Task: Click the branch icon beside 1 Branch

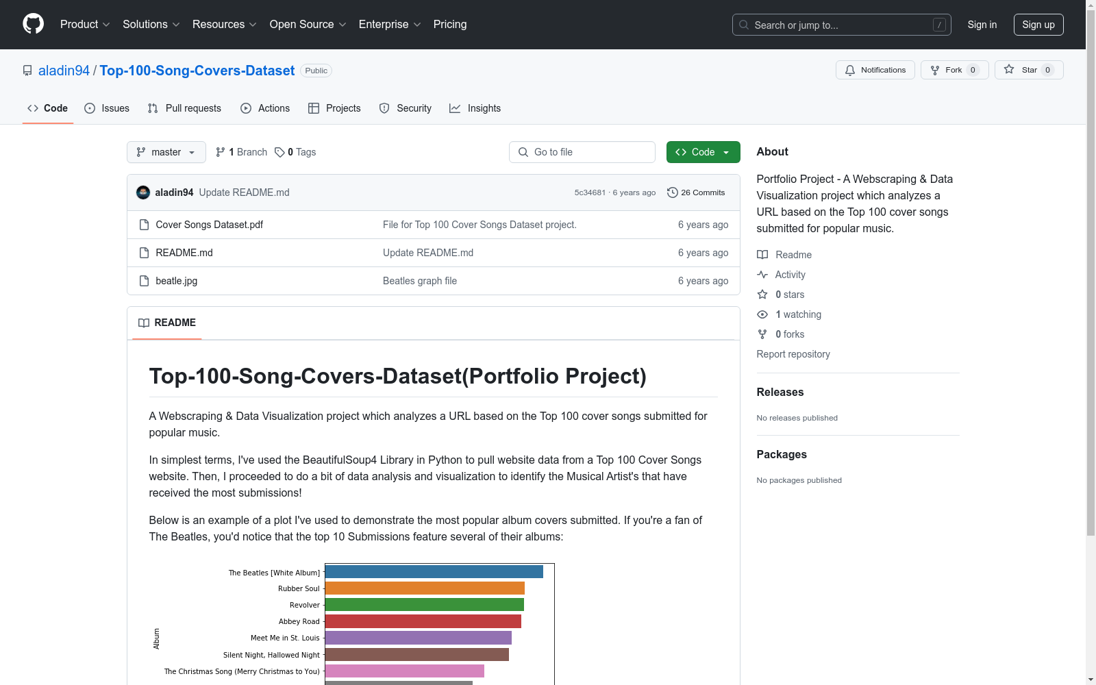Action: point(221,152)
